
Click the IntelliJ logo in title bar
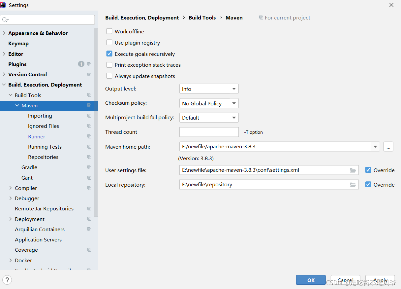pos(3,5)
